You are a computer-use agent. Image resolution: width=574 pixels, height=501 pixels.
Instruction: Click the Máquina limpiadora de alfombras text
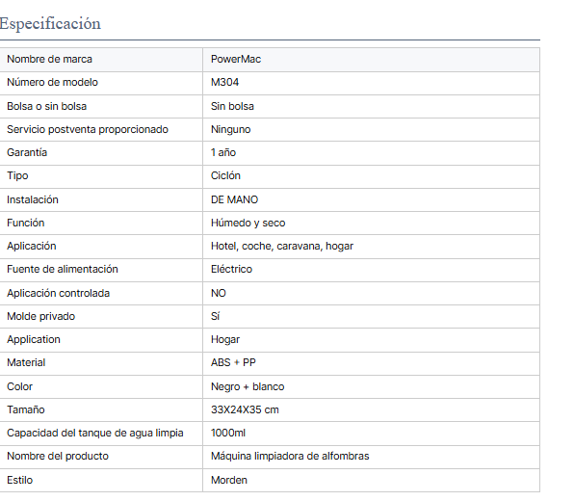pyautogui.click(x=290, y=457)
